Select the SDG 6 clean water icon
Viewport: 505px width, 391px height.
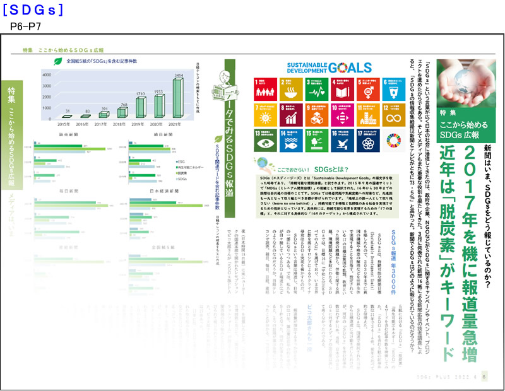[x=394, y=89]
